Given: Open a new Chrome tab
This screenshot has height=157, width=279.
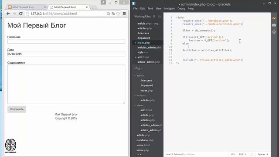Looking at the screenshot, I should coord(94,7).
